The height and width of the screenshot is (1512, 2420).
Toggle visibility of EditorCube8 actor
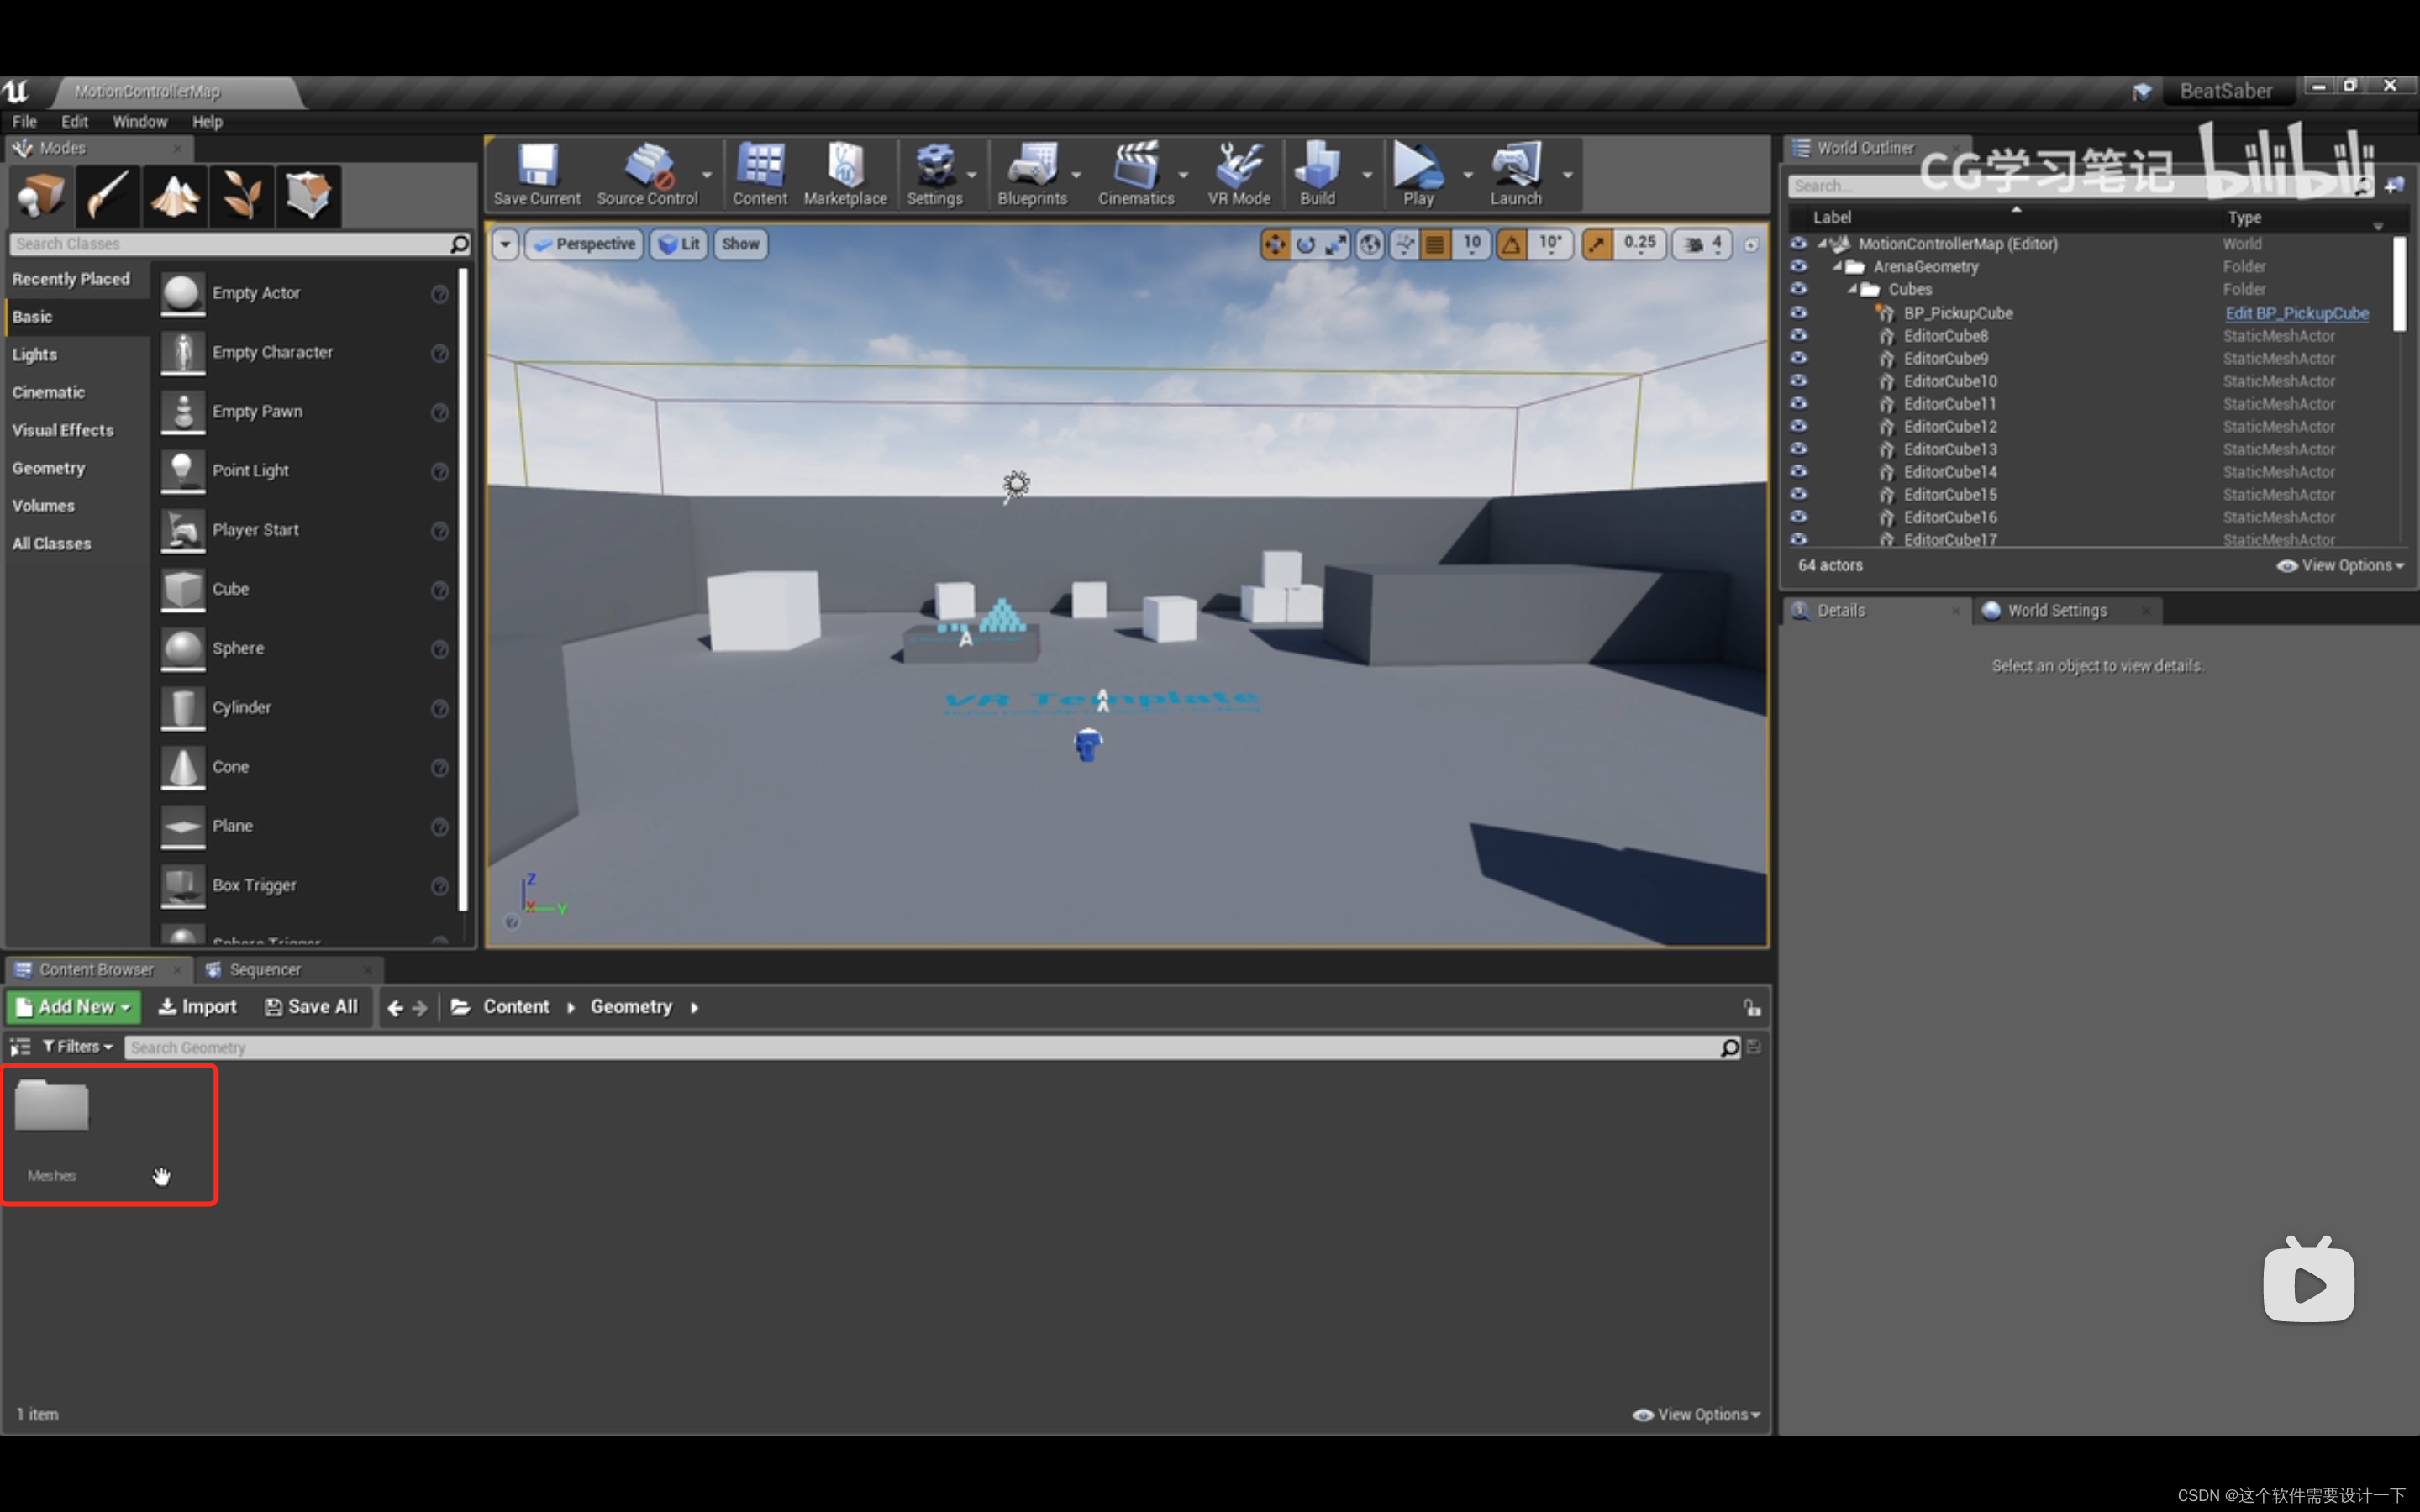[1800, 334]
